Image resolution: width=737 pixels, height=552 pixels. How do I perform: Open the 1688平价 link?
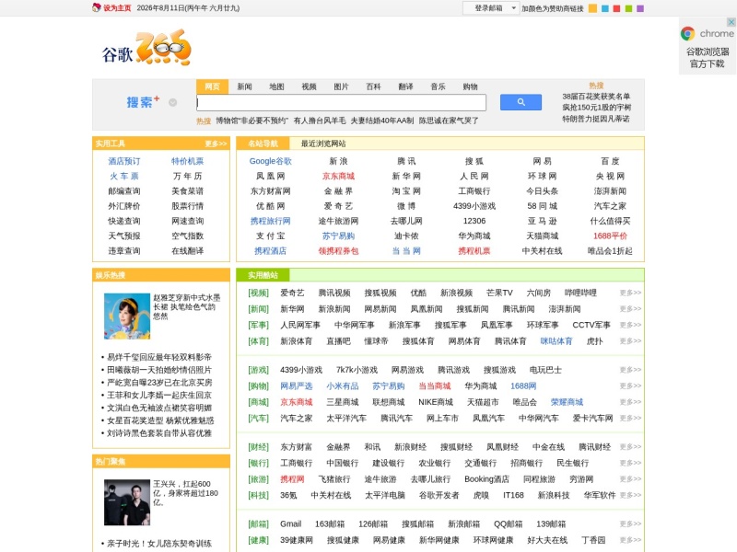(x=610, y=236)
